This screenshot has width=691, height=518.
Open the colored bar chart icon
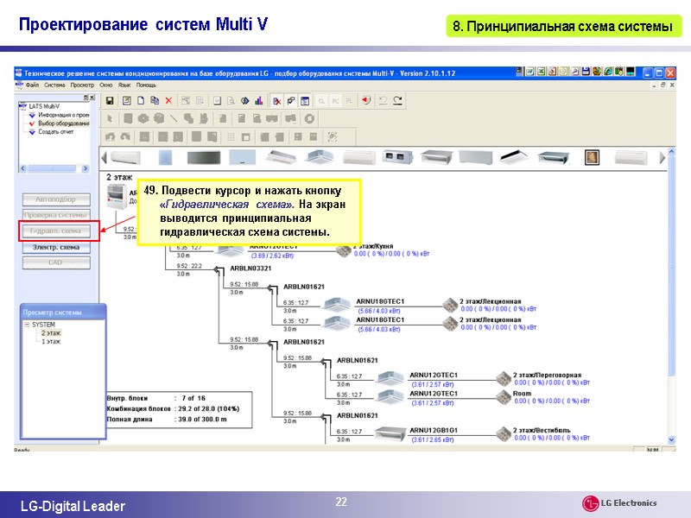258,101
